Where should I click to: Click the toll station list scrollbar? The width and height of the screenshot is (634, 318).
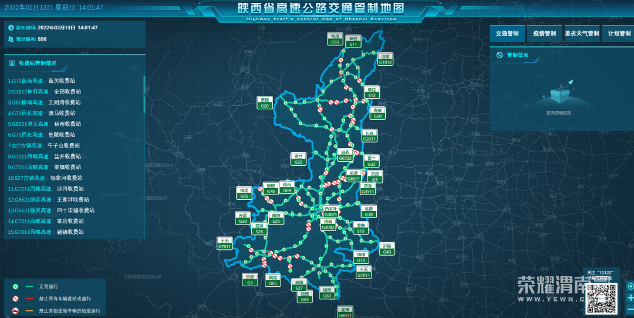(x=144, y=94)
